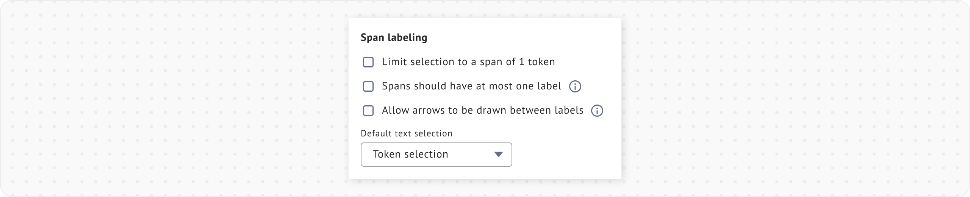Click the word 'label' in second option

pyautogui.click(x=549, y=86)
